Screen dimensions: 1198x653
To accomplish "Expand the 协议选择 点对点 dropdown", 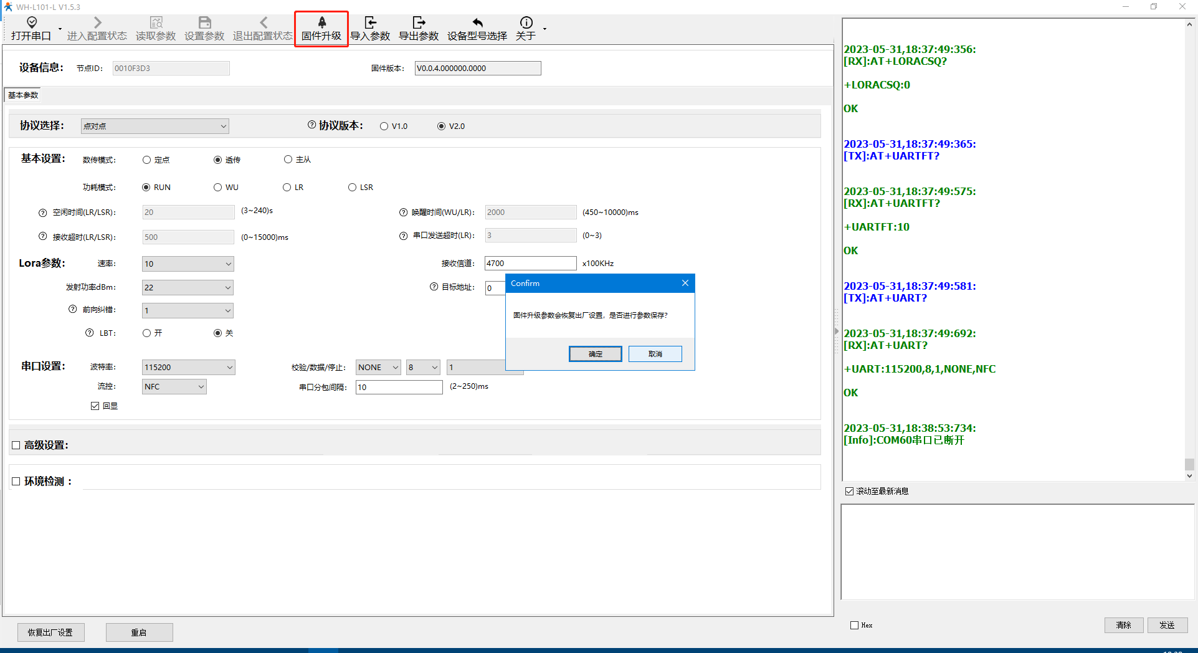I will [x=155, y=126].
